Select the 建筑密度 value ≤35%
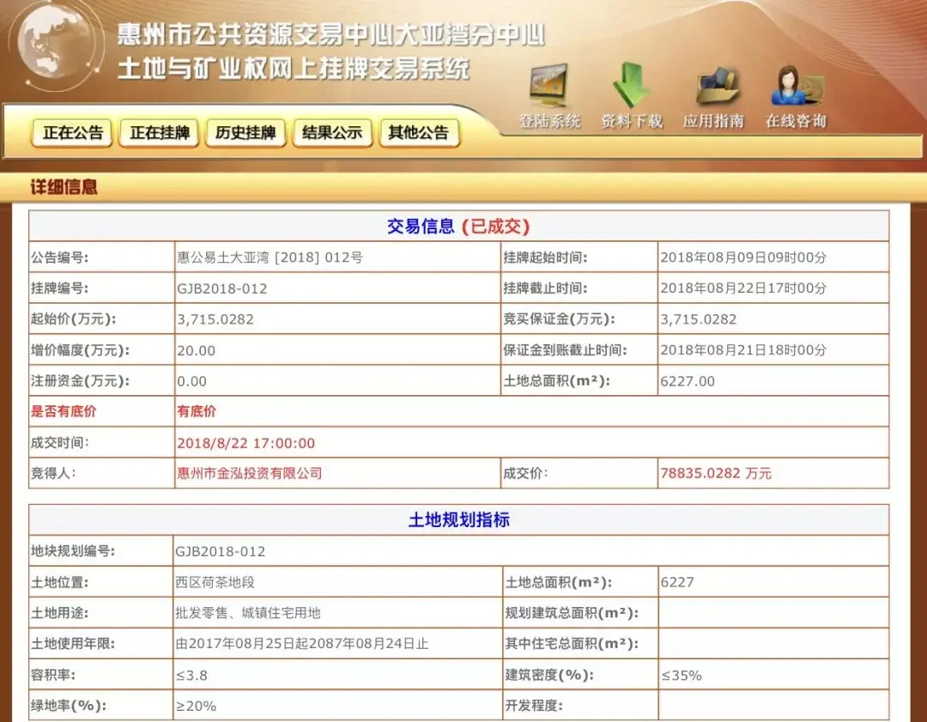Image resolution: width=927 pixels, height=722 pixels. [x=681, y=676]
